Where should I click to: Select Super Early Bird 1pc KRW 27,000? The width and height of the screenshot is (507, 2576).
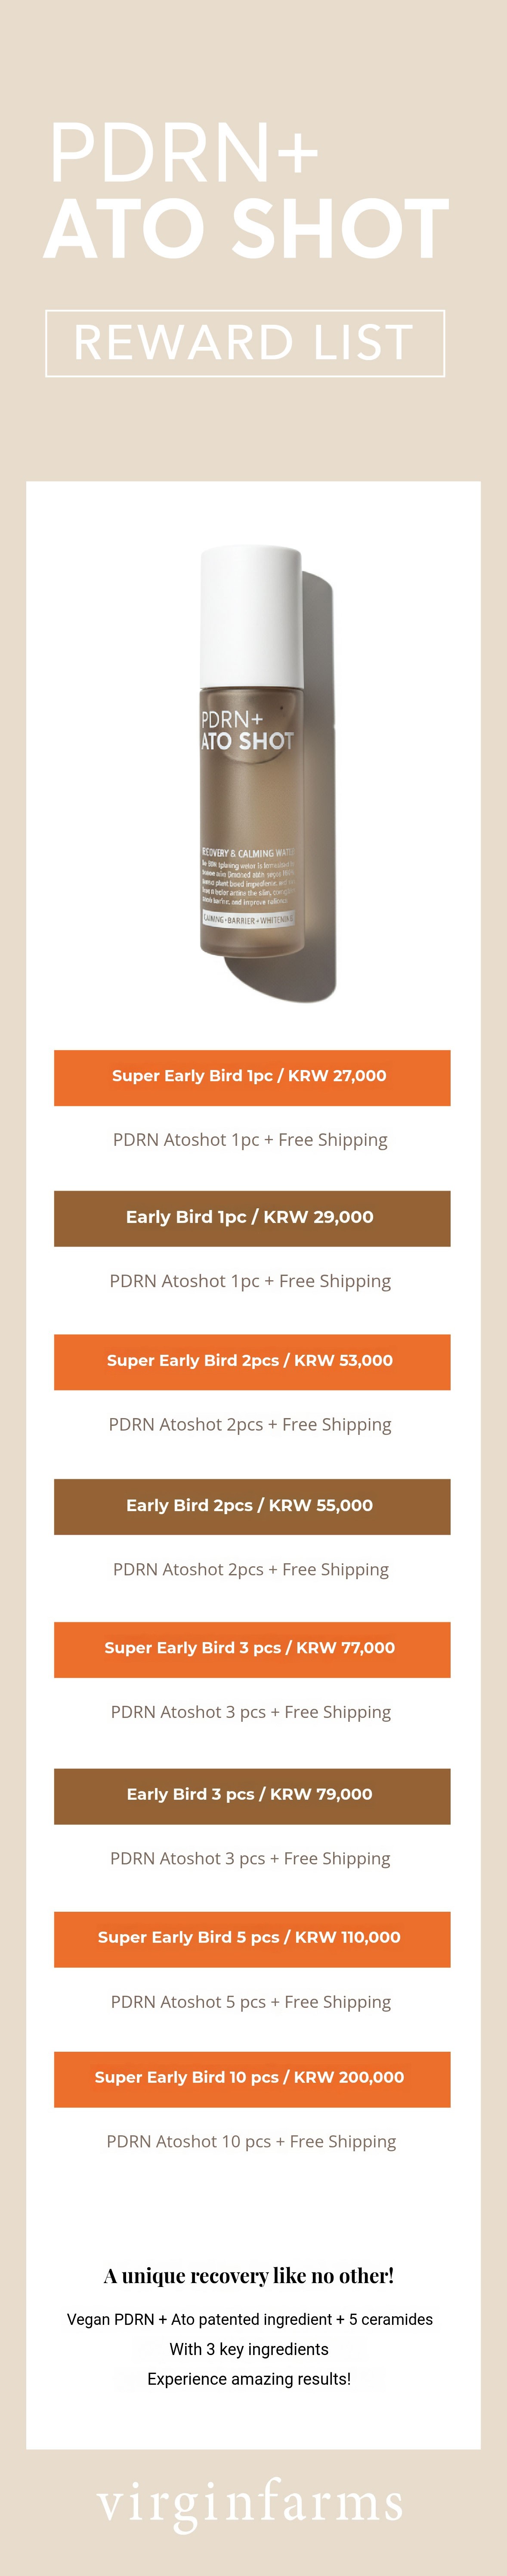coord(252,1077)
